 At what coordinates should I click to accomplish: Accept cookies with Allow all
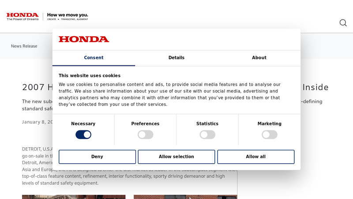255,157
